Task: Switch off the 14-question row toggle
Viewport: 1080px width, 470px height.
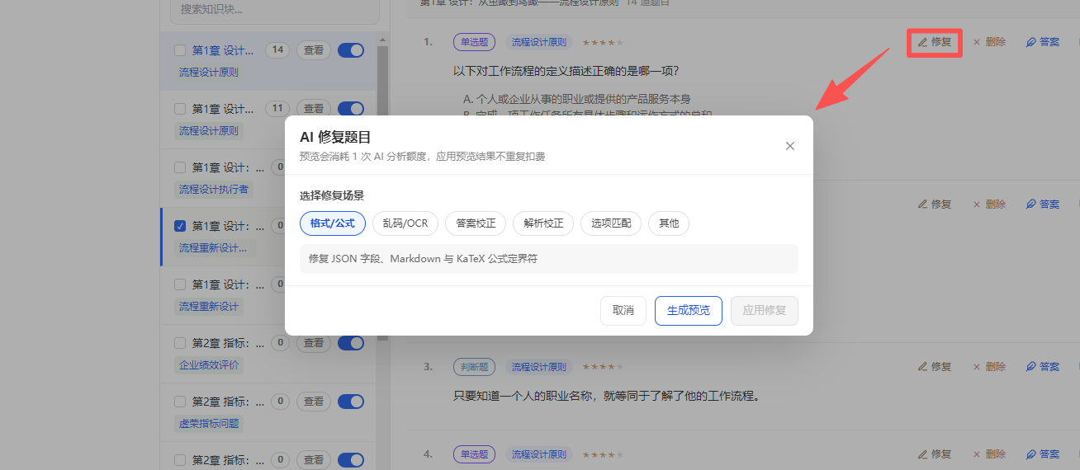Action: pos(351,50)
